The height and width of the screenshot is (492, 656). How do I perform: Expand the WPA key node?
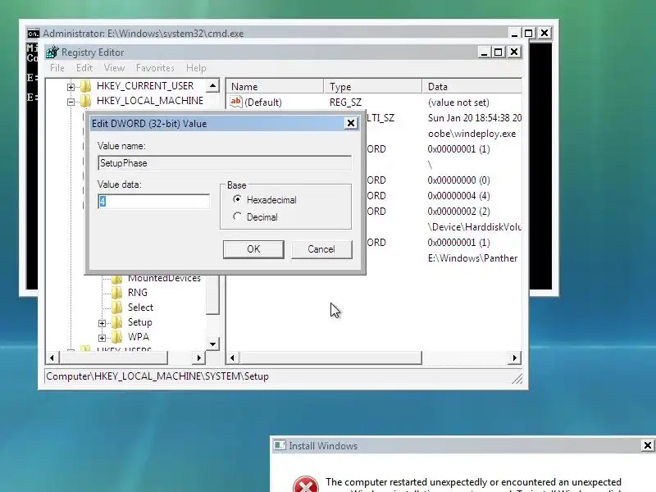[x=102, y=338]
